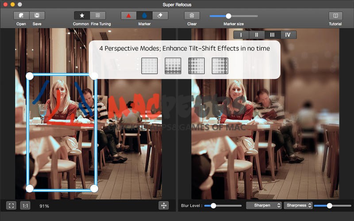Open the Tutorial book icon

(x=335, y=15)
